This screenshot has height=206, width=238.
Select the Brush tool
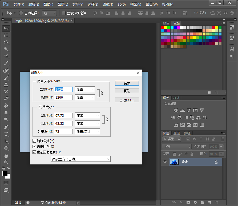point(6,78)
